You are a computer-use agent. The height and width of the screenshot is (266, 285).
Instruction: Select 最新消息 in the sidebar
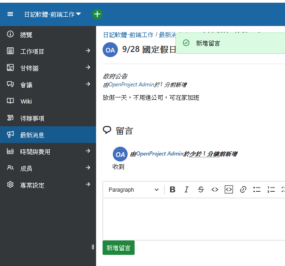(48, 135)
